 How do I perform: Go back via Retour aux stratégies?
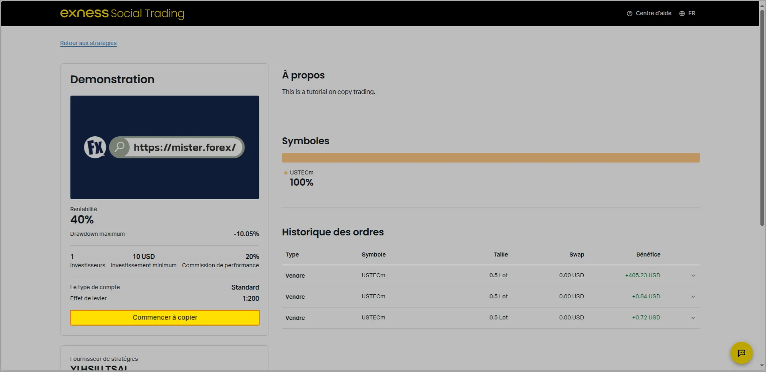point(88,43)
